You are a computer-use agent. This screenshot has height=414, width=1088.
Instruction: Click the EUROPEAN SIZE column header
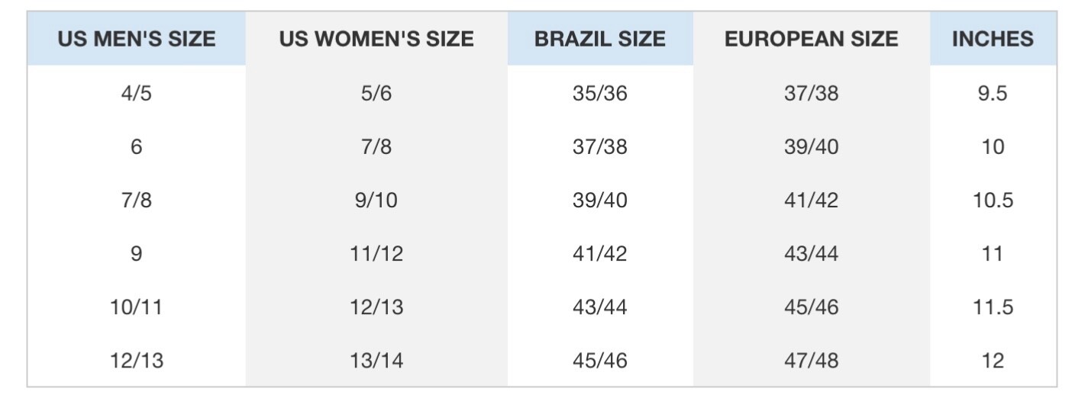pos(811,39)
